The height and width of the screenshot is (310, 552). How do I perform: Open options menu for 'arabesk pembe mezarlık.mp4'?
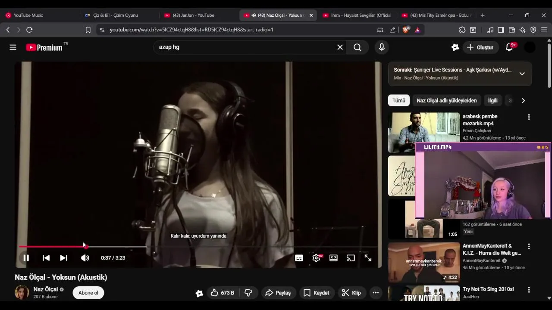tap(529, 117)
